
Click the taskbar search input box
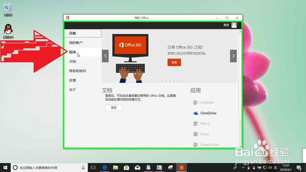click(49, 167)
